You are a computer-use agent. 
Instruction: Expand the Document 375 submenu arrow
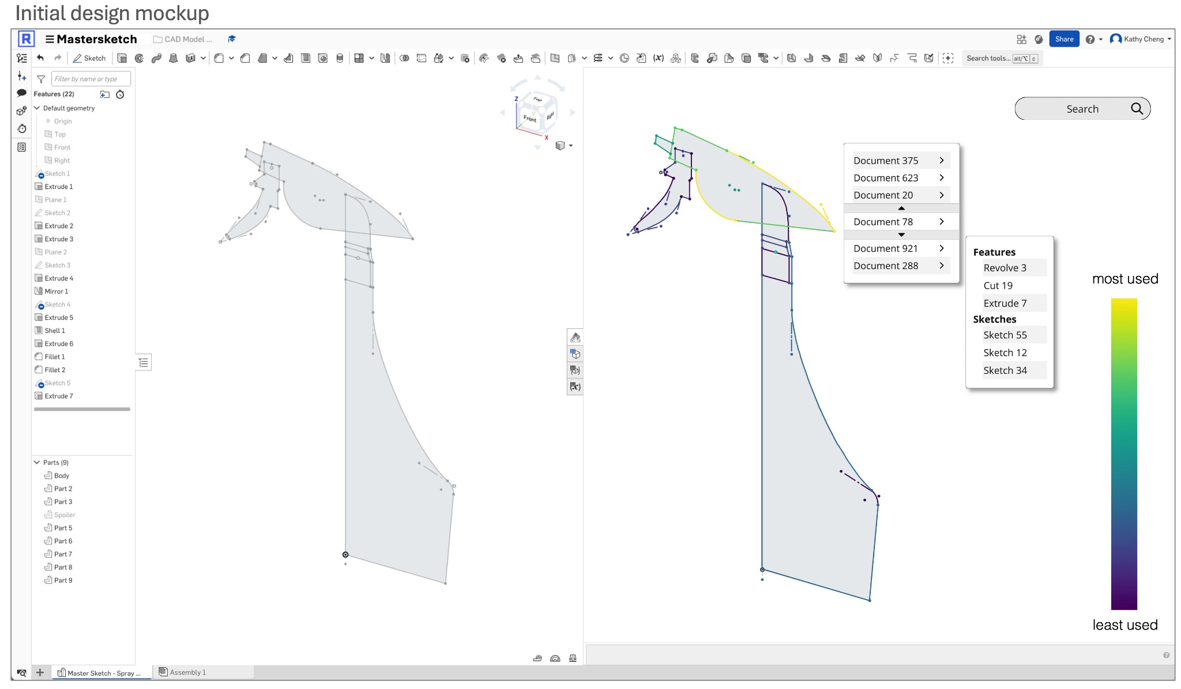tap(941, 161)
